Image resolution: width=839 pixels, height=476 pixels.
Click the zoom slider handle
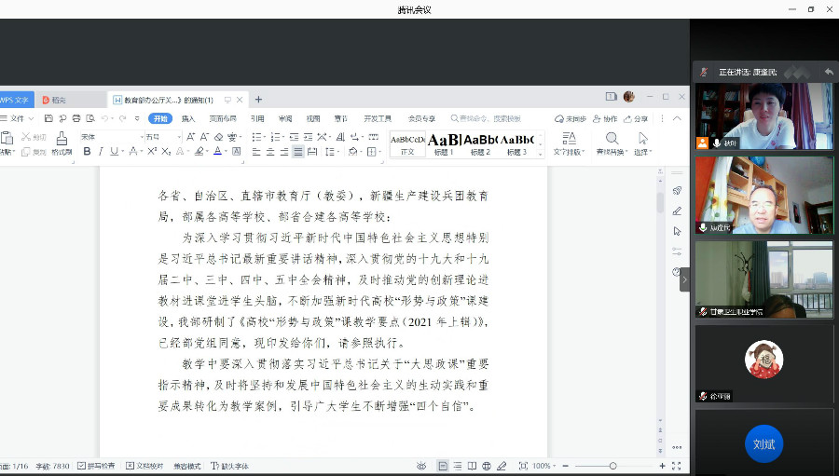612,466
